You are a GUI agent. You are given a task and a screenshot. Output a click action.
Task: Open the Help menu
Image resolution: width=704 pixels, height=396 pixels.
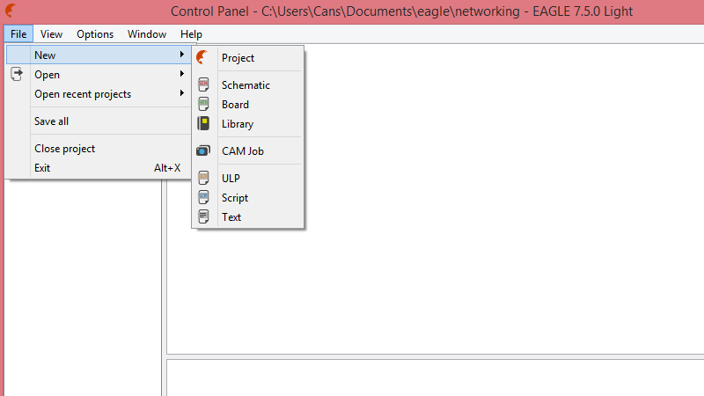[x=191, y=34]
